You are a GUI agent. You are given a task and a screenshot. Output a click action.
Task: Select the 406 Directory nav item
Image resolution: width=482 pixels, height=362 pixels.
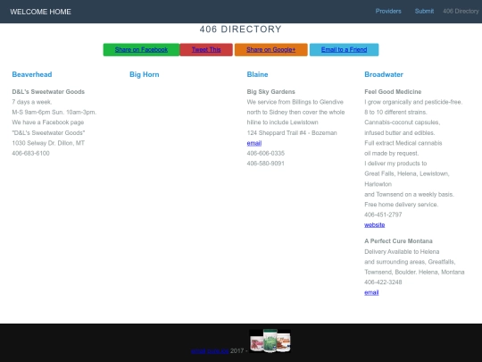pyautogui.click(x=461, y=11)
